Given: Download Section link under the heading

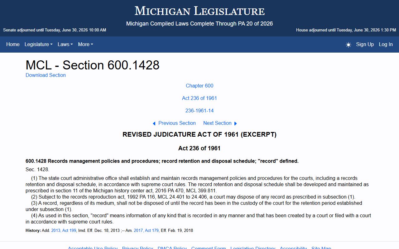Looking at the screenshot, I should [x=46, y=75].
